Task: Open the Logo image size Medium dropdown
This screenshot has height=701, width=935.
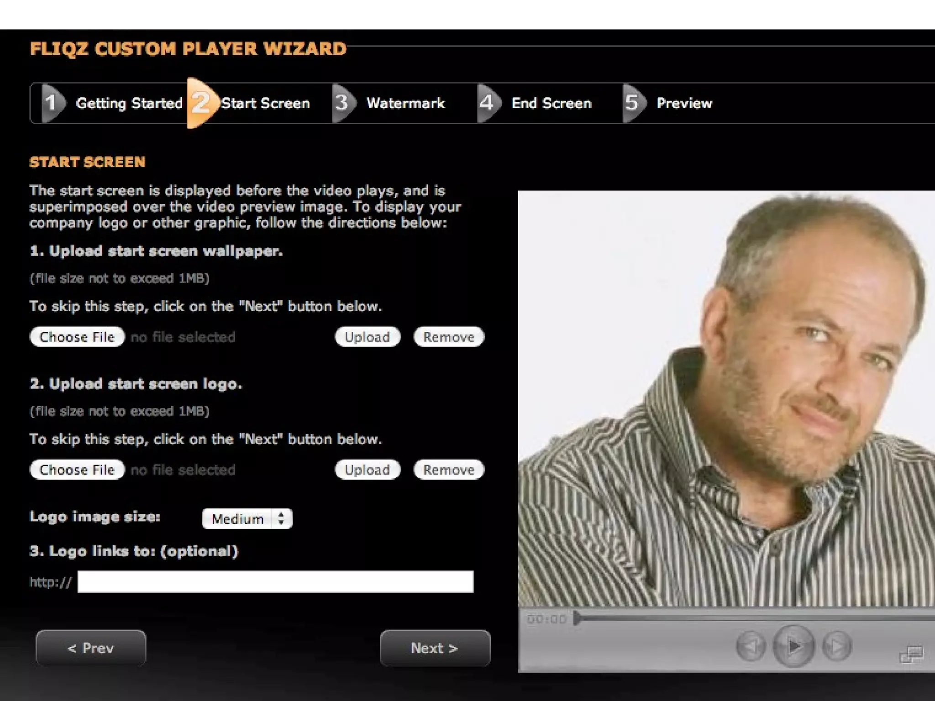Action: [x=247, y=519]
